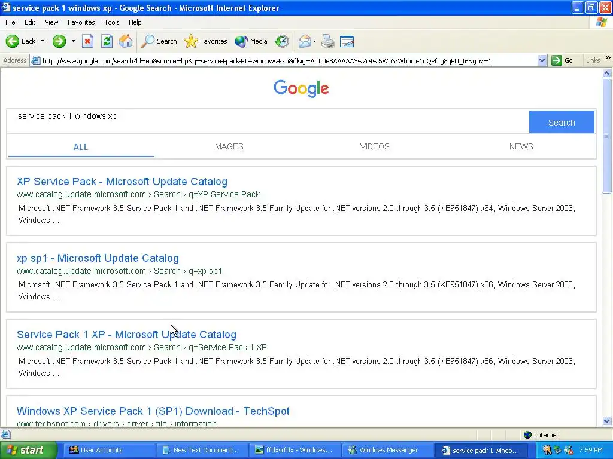613x459 pixels.
Task: Click the vertical scrollbar thumb
Action: [607, 135]
